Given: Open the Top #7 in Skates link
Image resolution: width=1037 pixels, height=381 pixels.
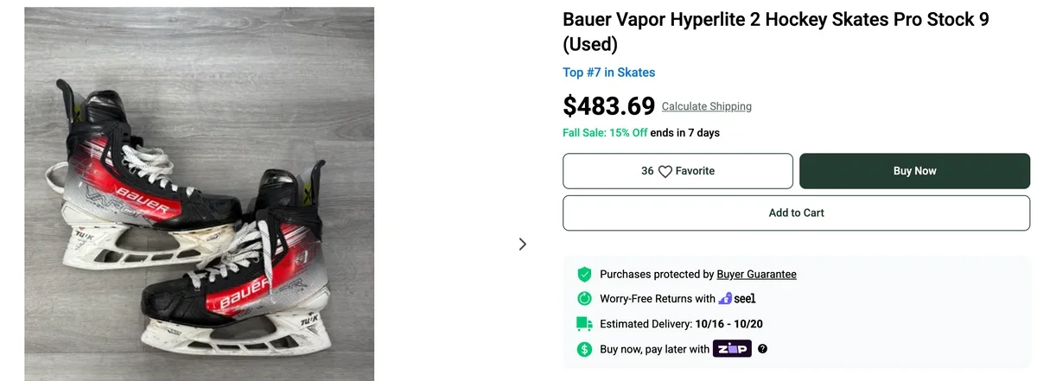Looking at the screenshot, I should [608, 73].
